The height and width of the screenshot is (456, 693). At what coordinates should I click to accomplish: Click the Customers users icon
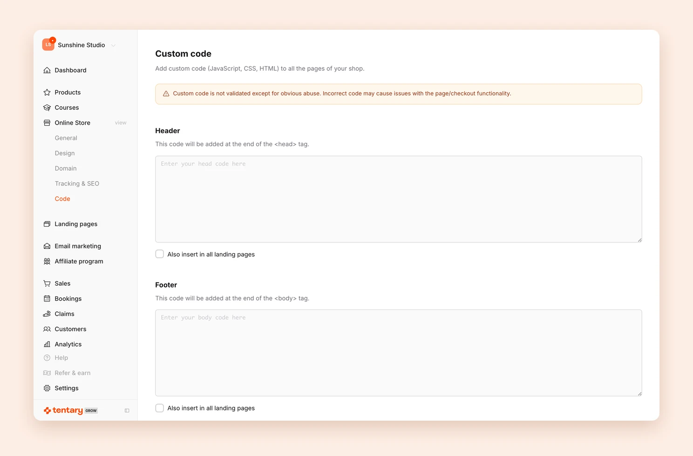pos(47,329)
